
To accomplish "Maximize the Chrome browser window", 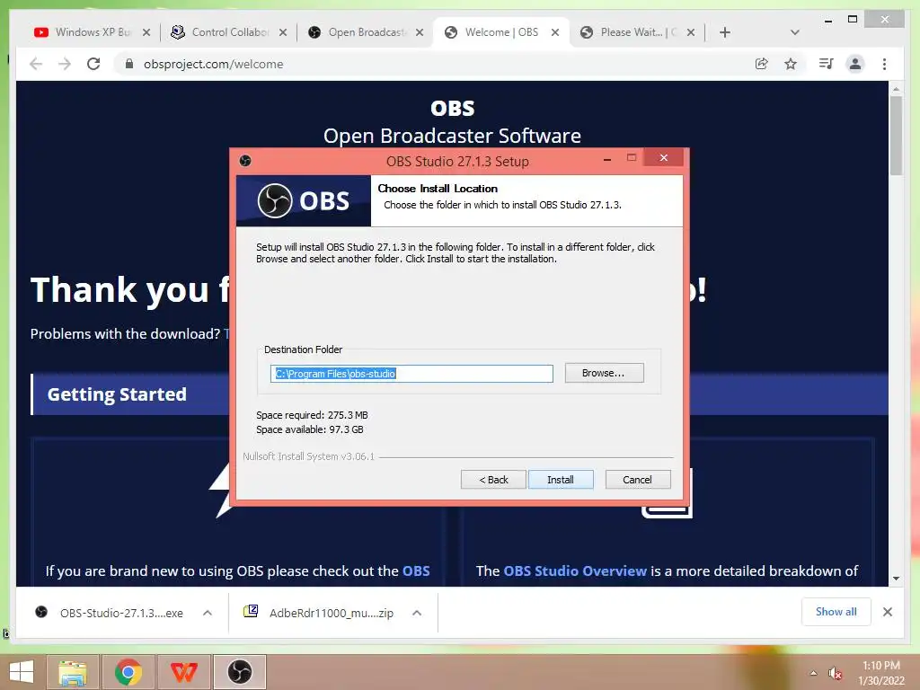I will [x=853, y=20].
